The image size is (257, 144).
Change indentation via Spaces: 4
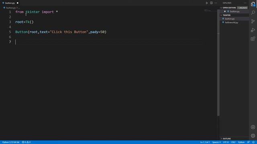click(216, 142)
